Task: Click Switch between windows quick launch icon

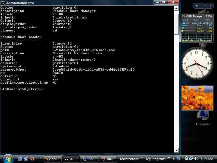Action: coord(26,159)
